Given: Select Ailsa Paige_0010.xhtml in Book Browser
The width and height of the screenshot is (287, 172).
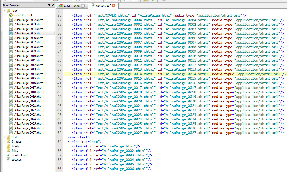Looking at the screenshot, I should point(29,56).
